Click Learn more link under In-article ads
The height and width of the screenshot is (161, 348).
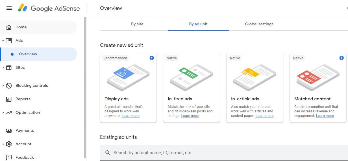(264, 116)
